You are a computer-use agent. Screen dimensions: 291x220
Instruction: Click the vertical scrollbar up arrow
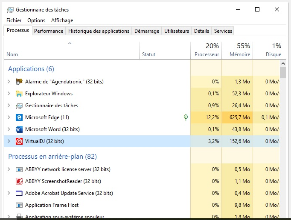[283, 63]
